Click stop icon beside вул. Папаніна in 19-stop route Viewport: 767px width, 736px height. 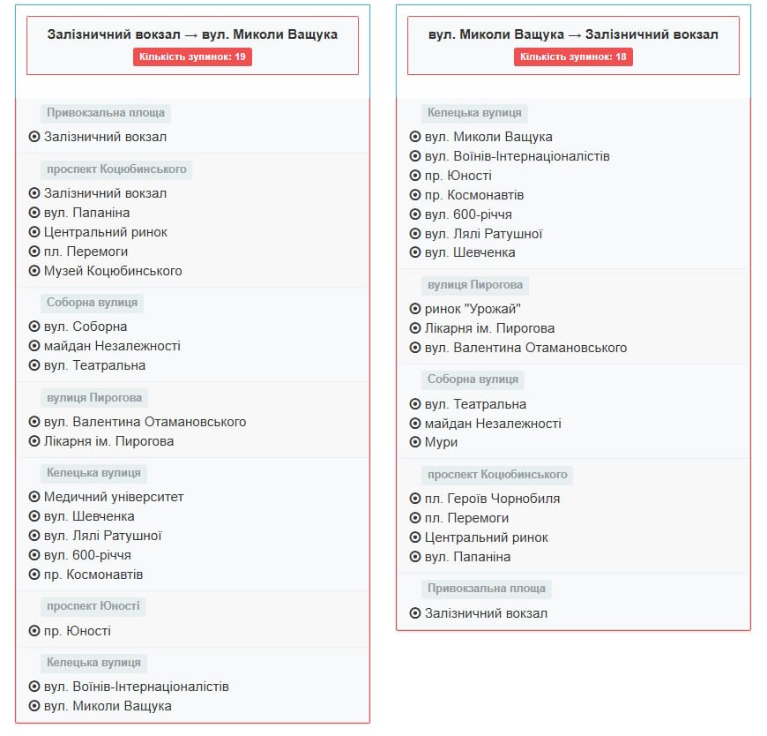point(34,213)
